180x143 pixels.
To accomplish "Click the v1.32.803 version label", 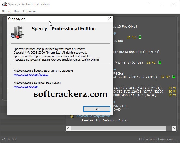I will coord(10,139).
